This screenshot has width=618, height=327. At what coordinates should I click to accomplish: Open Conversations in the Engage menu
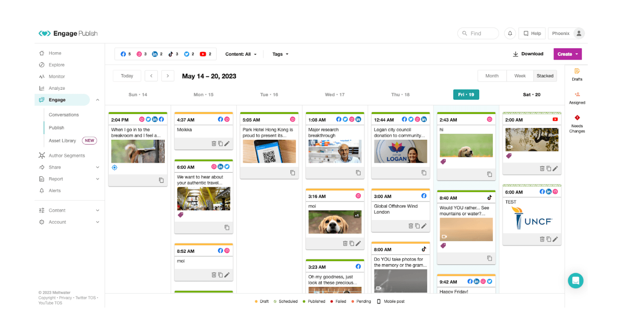[x=64, y=115]
